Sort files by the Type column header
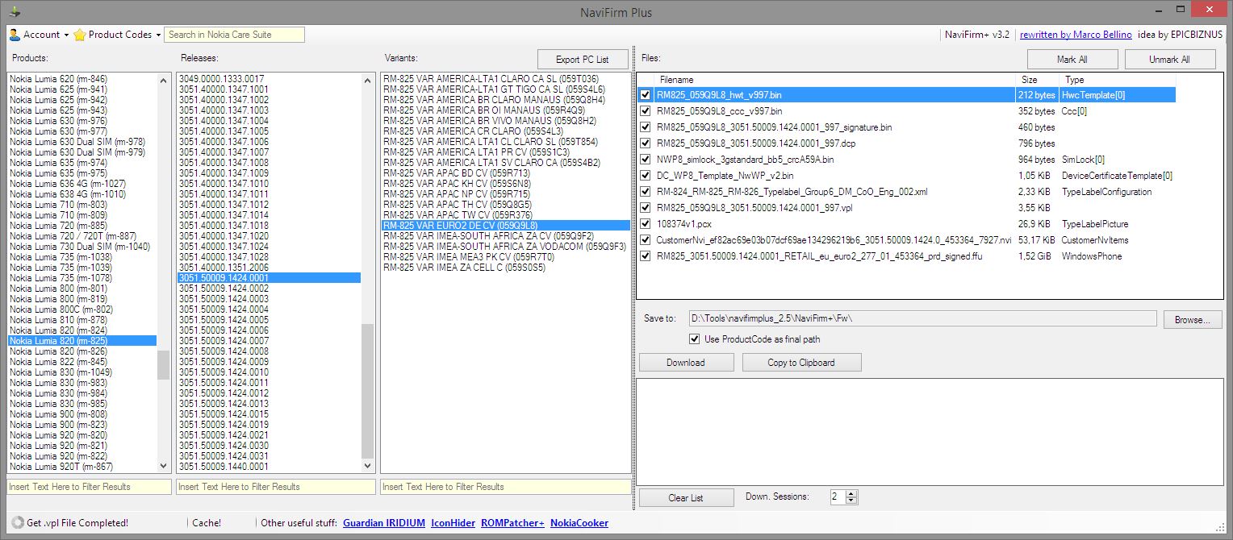Viewport: 1233px width, 540px height. click(x=1118, y=80)
